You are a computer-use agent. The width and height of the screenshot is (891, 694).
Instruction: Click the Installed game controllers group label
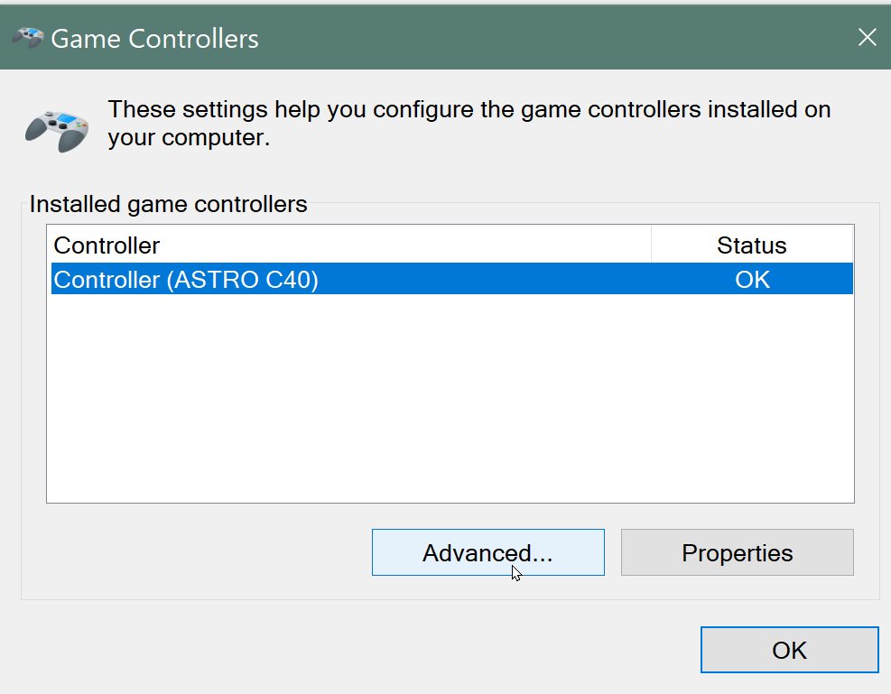coord(168,204)
